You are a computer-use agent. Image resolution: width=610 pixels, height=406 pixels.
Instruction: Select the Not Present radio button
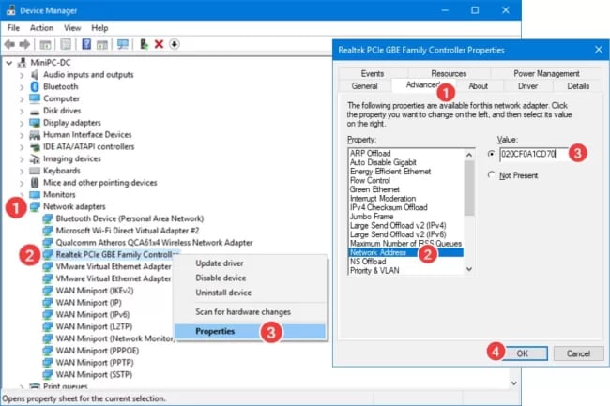tap(491, 175)
